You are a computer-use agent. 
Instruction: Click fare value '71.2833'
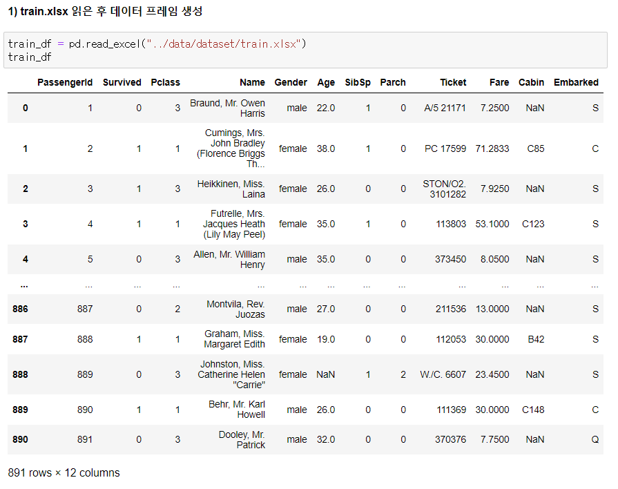pos(492,148)
